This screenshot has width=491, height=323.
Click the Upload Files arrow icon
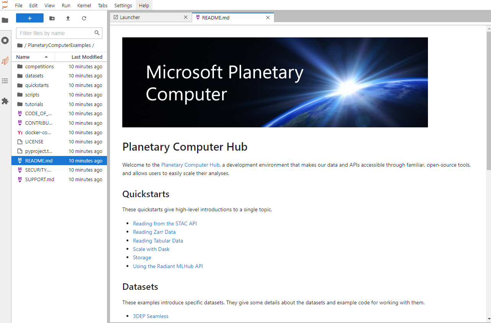click(68, 18)
